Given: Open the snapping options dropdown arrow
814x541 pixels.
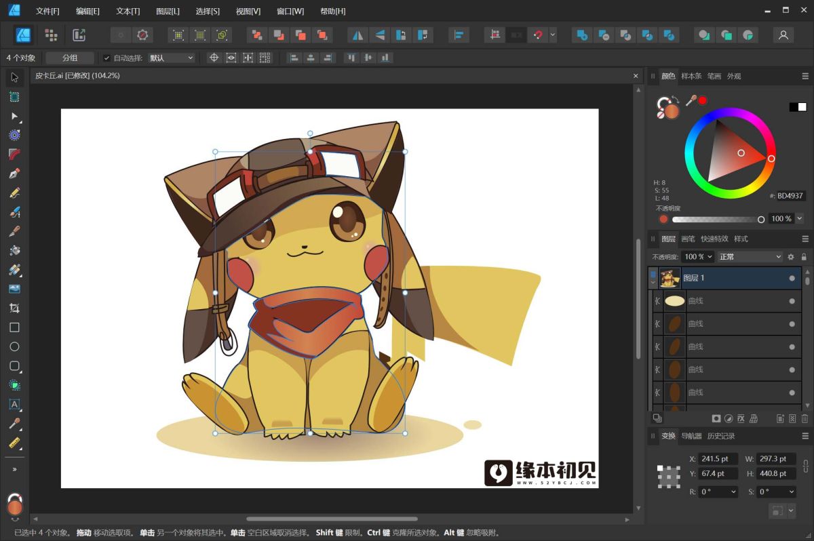Looking at the screenshot, I should (553, 35).
